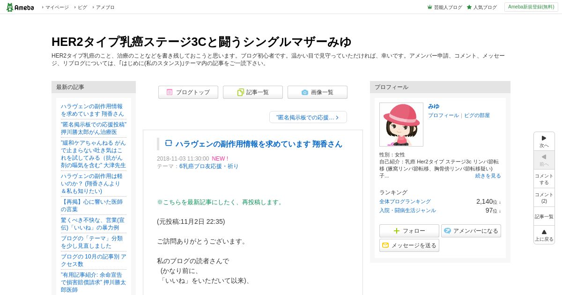Go to next post ”匿名掲示板での応援…
This screenshot has width=562, height=295.
point(308,117)
